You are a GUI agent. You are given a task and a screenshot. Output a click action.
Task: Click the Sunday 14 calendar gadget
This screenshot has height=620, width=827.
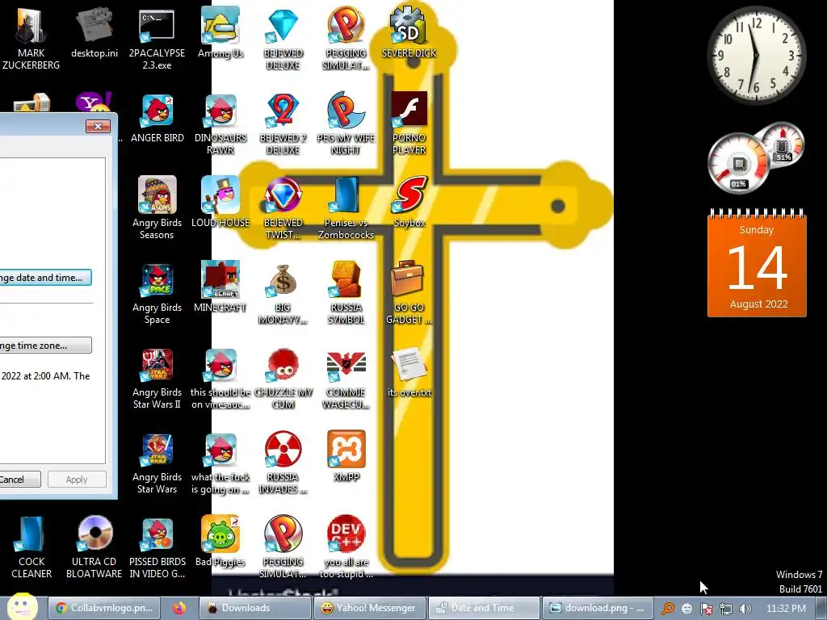756,263
